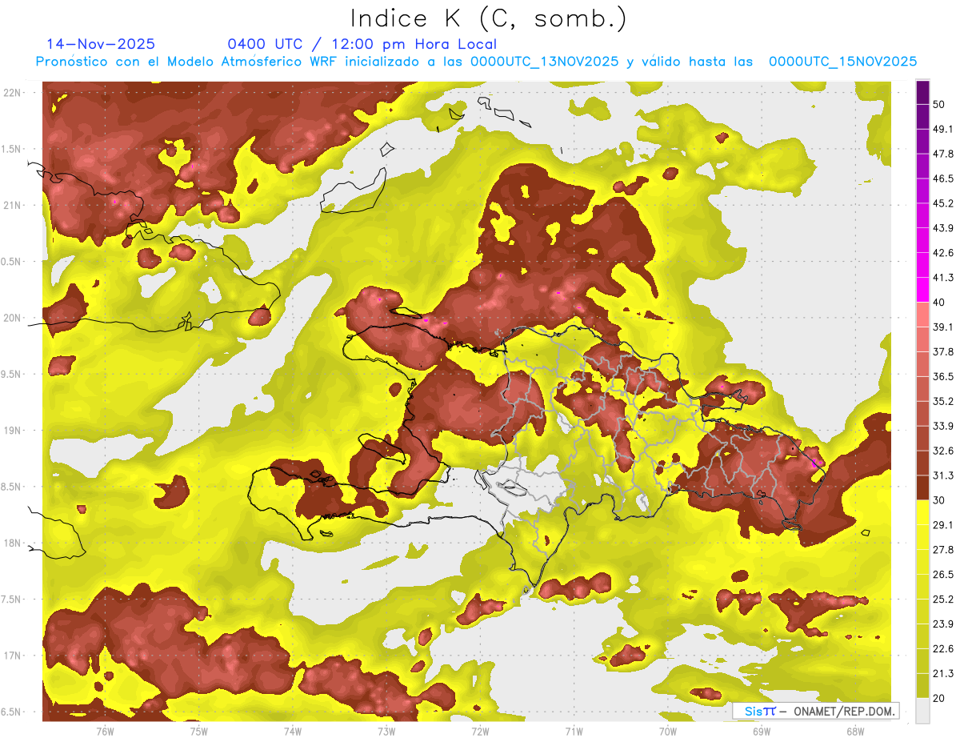Click '0400 UTC / 12:00 pm Hora Local'
The image size is (960, 742).
(362, 44)
